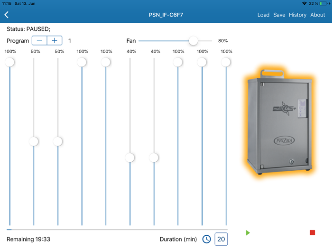332x249 pixels.
Task: Click the third channel slider knob at 50%
Action: pyautogui.click(x=58, y=141)
